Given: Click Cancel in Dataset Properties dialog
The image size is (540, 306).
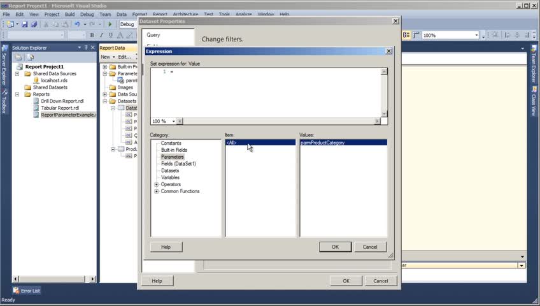Looking at the screenshot, I should point(381,281).
